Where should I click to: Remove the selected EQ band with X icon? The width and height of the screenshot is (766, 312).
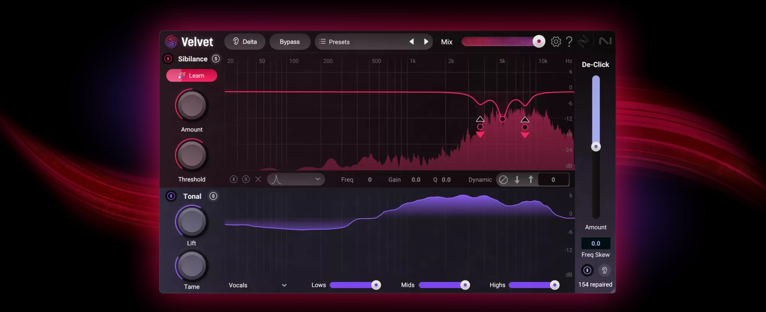pos(258,179)
